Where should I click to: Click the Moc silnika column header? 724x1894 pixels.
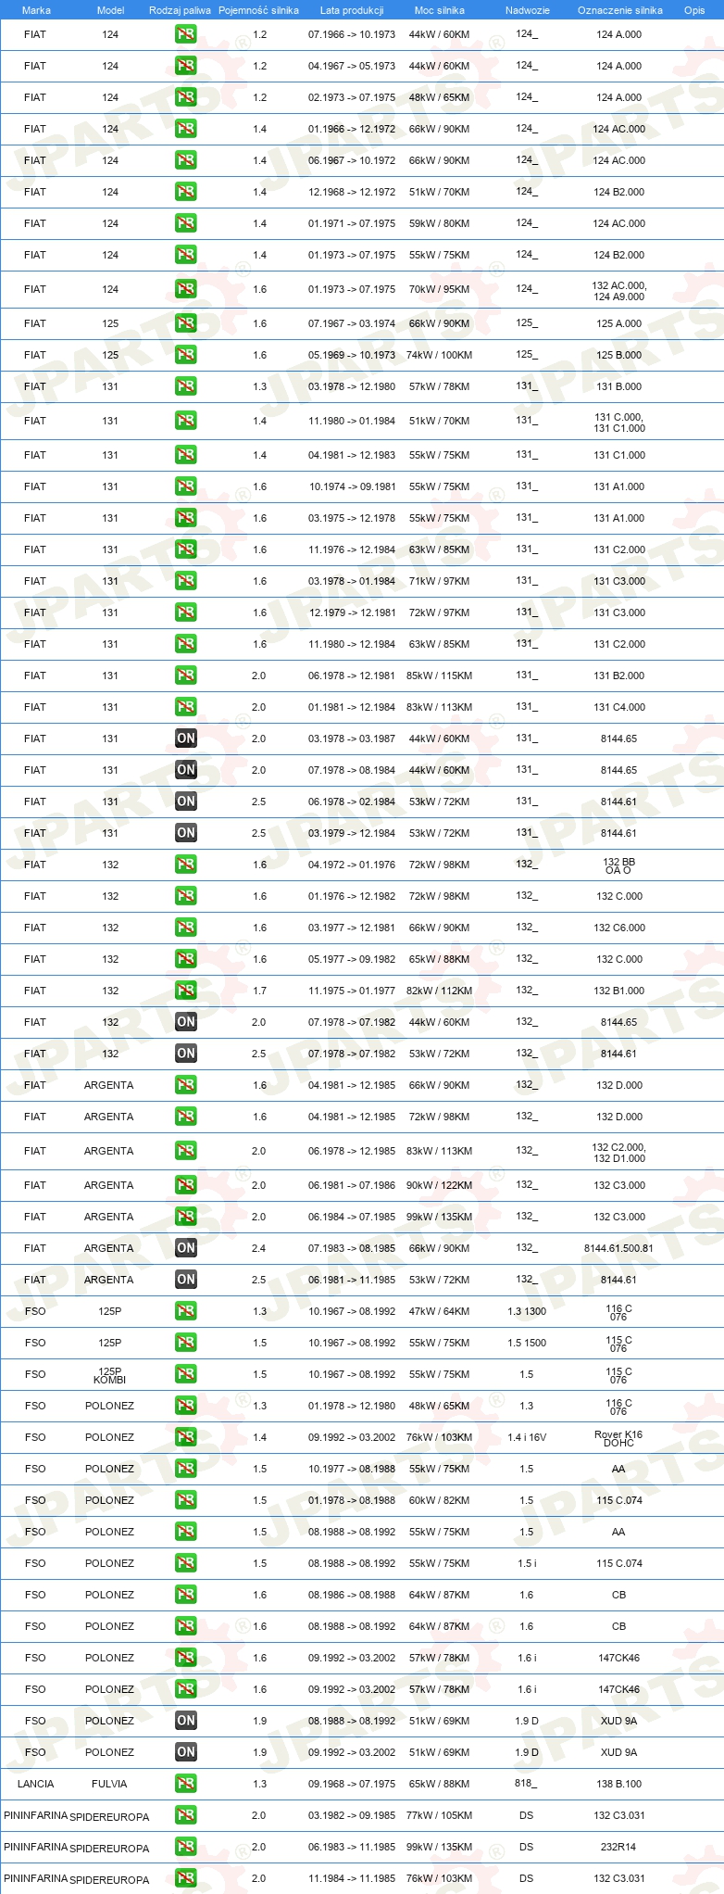[x=440, y=10]
